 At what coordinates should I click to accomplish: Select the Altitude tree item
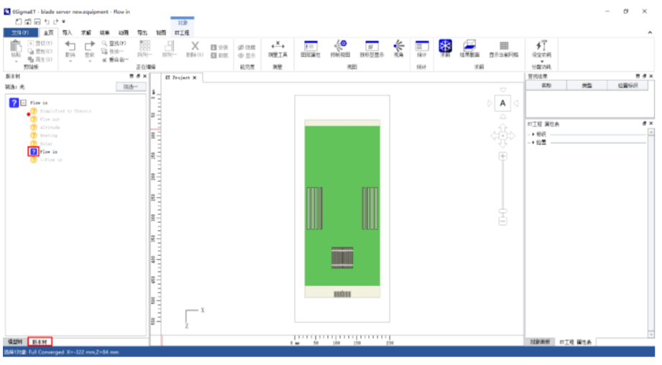[x=50, y=127]
